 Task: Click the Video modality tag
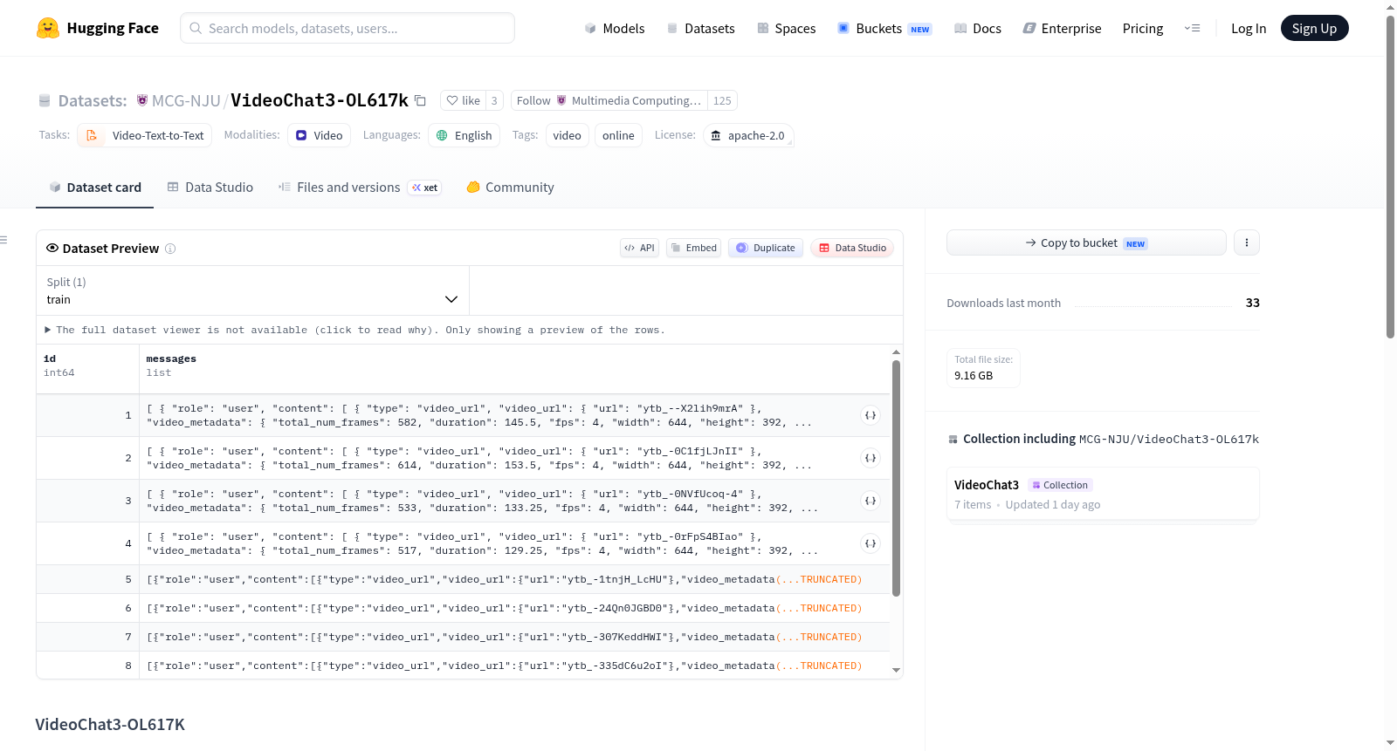click(x=320, y=135)
